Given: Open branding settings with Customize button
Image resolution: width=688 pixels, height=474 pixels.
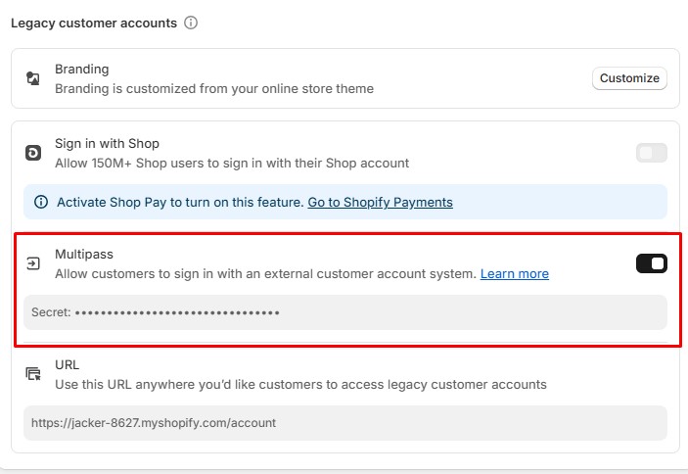Looking at the screenshot, I should 629,78.
